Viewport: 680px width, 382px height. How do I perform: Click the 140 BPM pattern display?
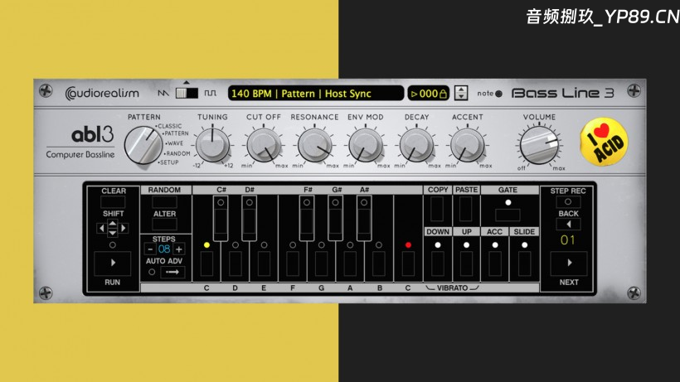(x=315, y=94)
